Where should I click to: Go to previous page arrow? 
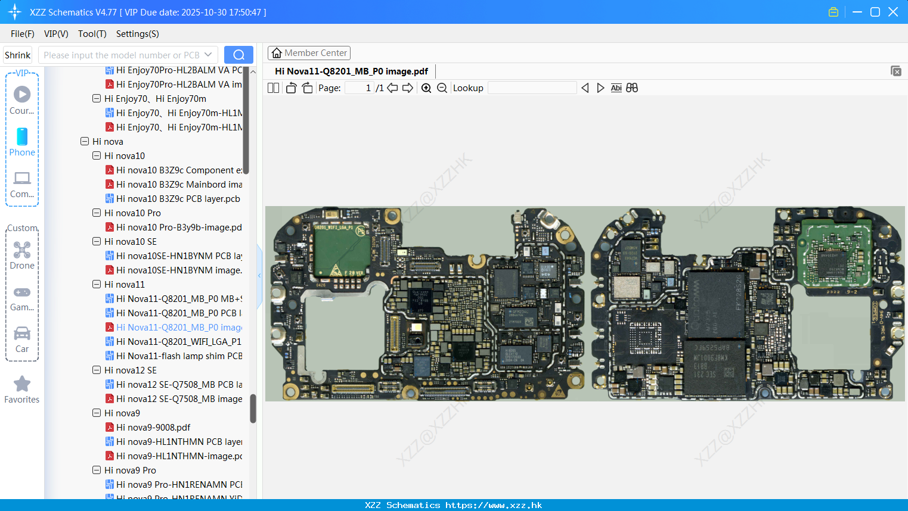[392, 88]
